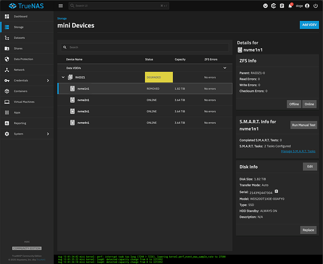The image size is (323, 264).
Task: Open Data Protection in the sidebar
Action: point(27,59)
